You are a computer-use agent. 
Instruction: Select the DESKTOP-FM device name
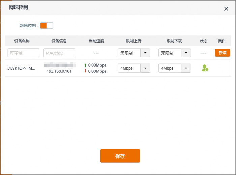coord(21,68)
